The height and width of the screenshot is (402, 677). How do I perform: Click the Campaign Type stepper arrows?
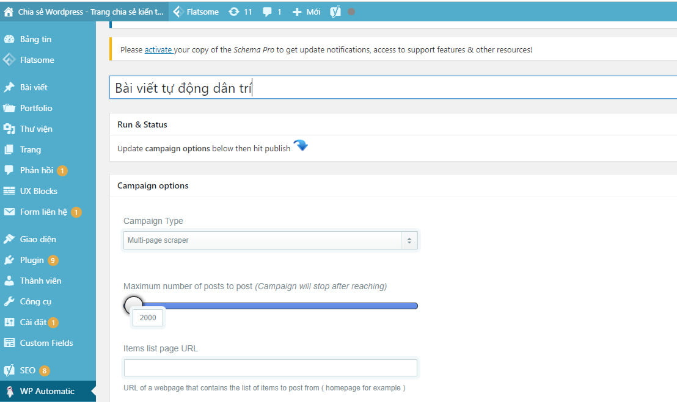pos(409,240)
